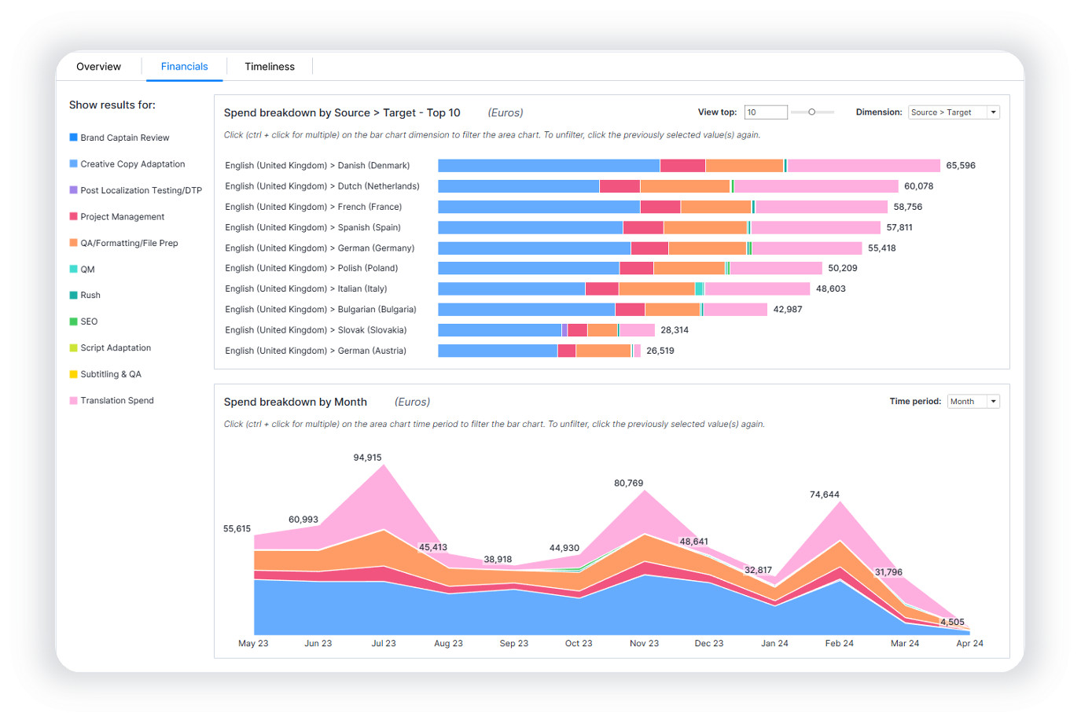Select the Creative Copy Adaptation legend item
The width and height of the screenshot is (1081, 724).
click(x=132, y=164)
